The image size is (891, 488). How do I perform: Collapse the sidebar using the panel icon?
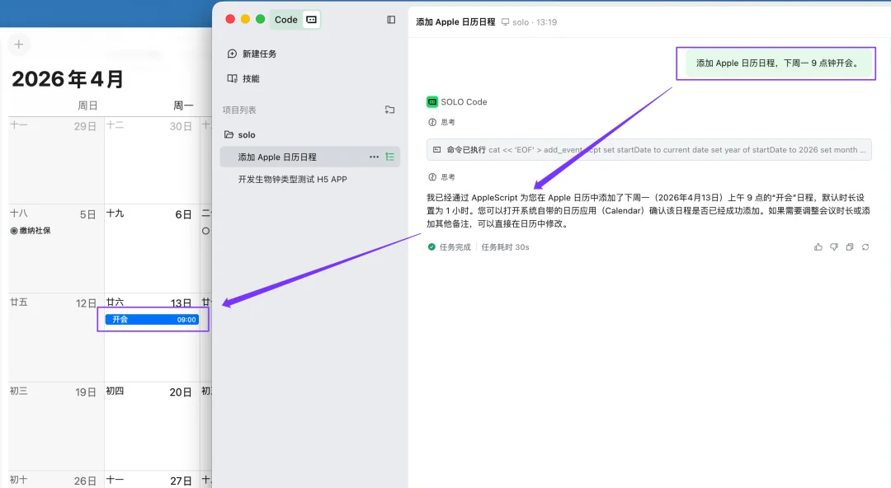(390, 19)
